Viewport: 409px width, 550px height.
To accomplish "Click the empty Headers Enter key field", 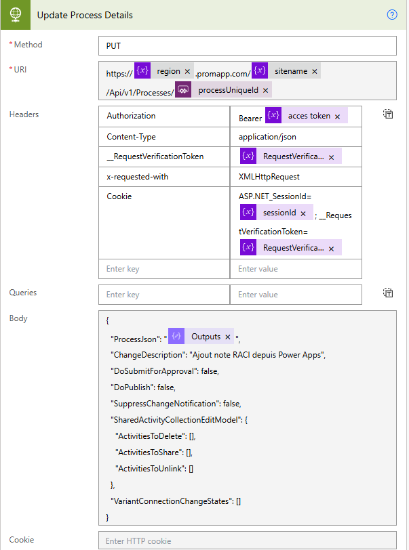I will [x=164, y=269].
